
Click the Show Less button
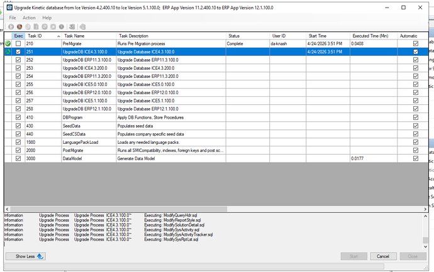25,256
